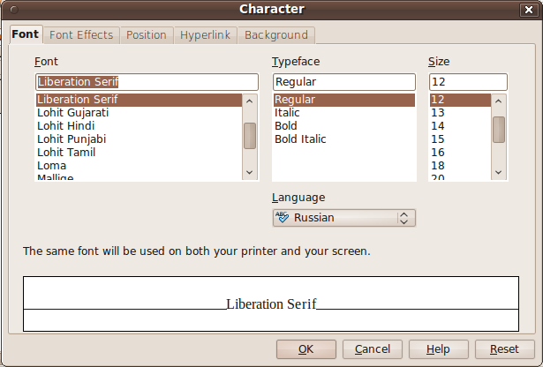543x367 pixels.
Task: Open Help for this dialog
Action: 439,349
